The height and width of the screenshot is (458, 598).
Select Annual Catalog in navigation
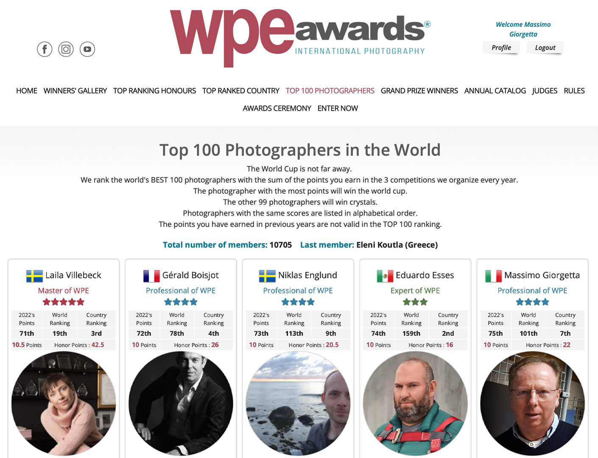click(495, 91)
